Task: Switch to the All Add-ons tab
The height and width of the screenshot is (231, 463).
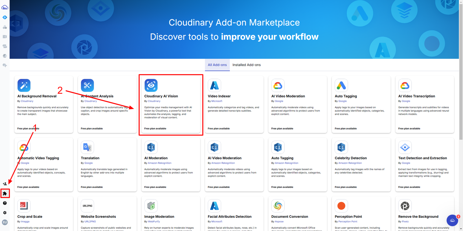Action: [217, 65]
